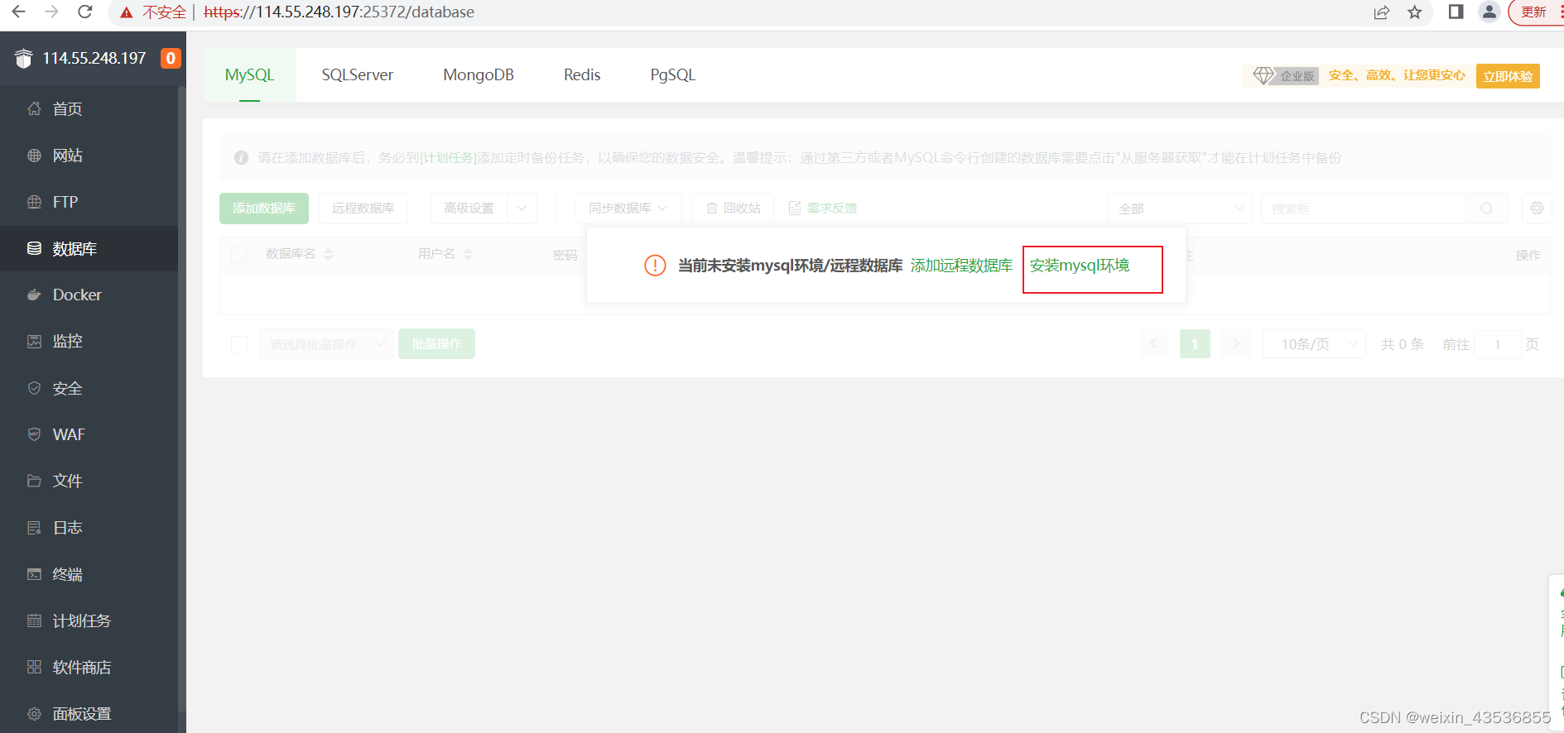Click the 远程数据库 button
The width and height of the screenshot is (1564, 733).
(x=363, y=208)
